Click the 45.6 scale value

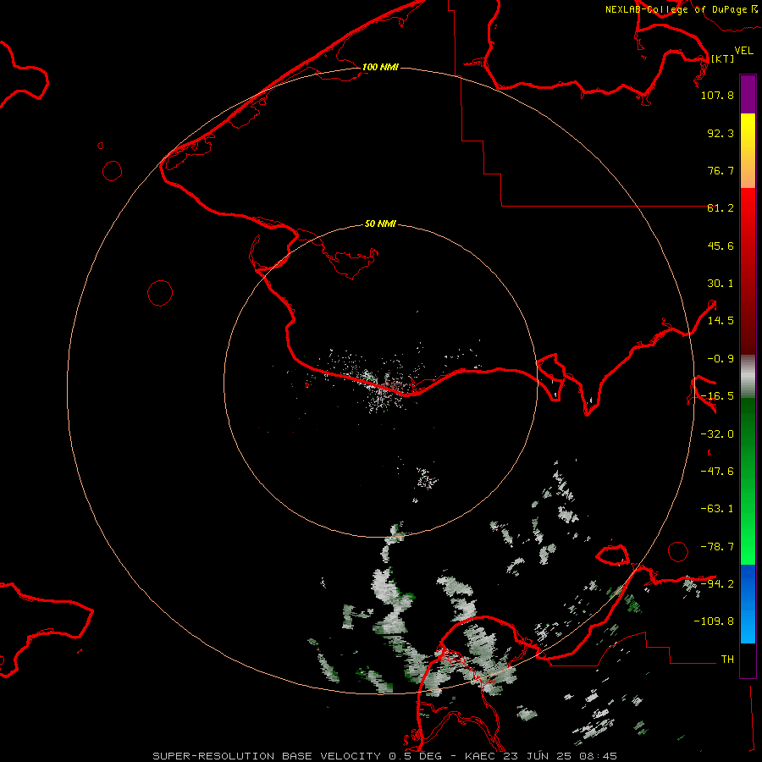point(721,246)
